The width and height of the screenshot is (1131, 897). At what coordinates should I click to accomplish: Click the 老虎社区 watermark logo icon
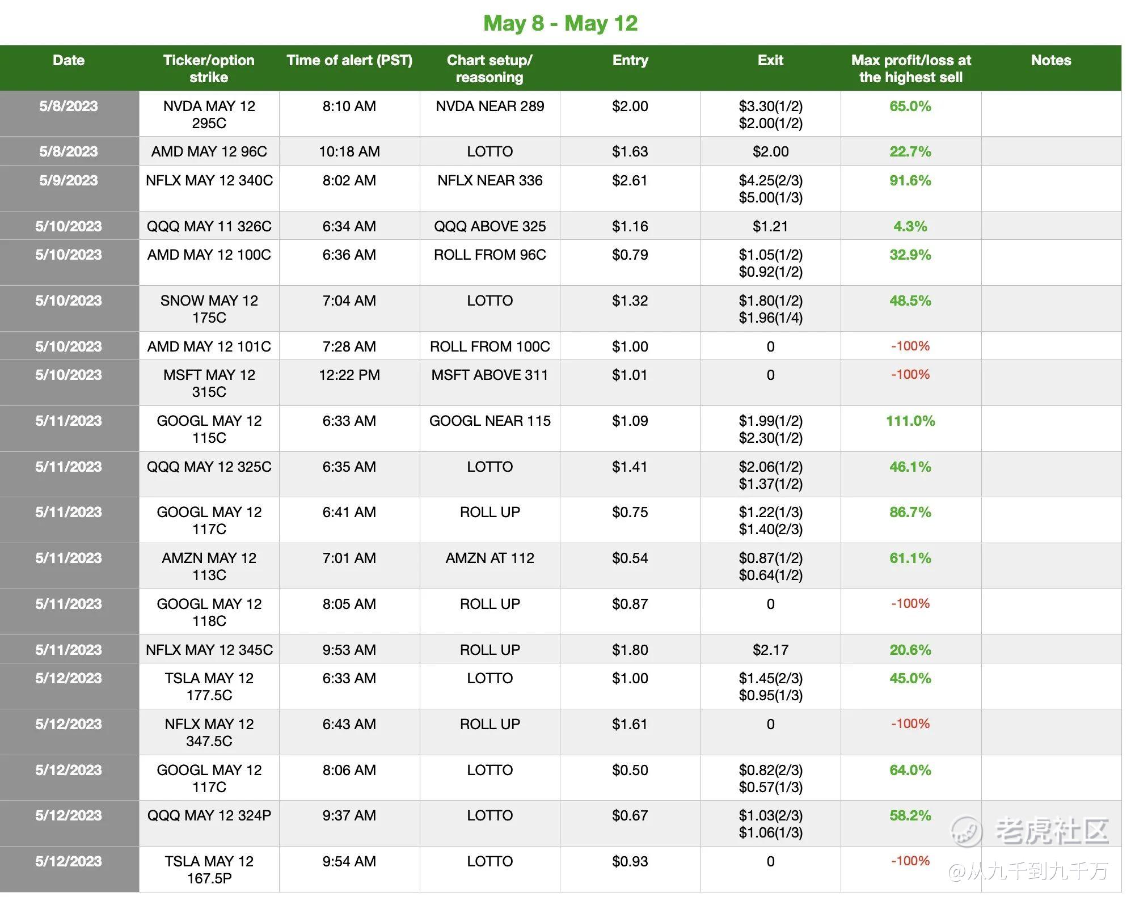point(966,831)
